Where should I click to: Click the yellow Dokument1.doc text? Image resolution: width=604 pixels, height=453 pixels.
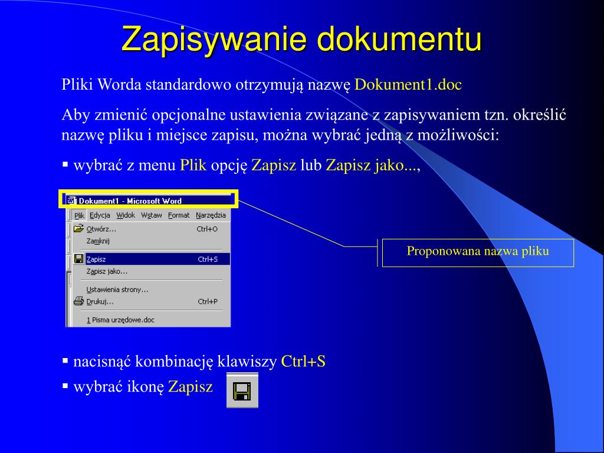[408, 84]
